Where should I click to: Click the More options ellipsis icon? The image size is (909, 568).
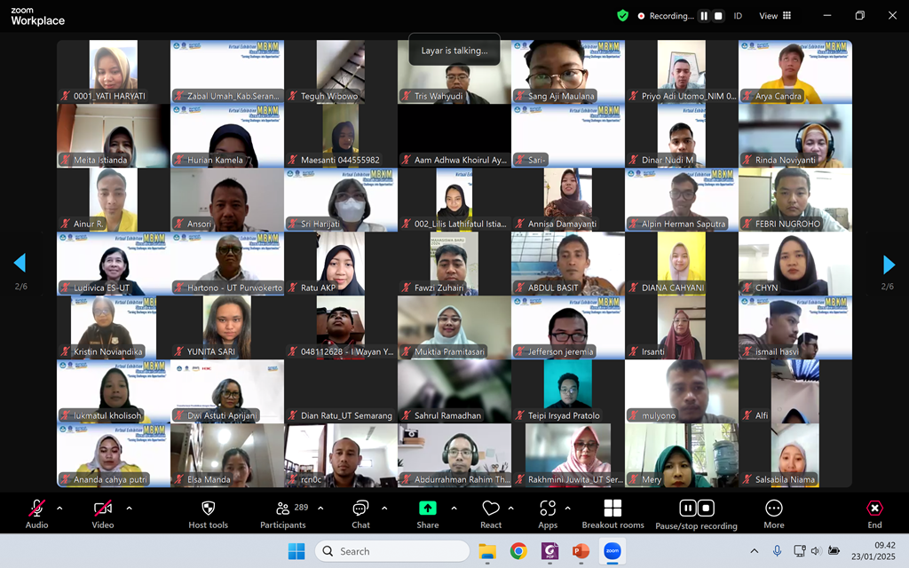(x=774, y=509)
